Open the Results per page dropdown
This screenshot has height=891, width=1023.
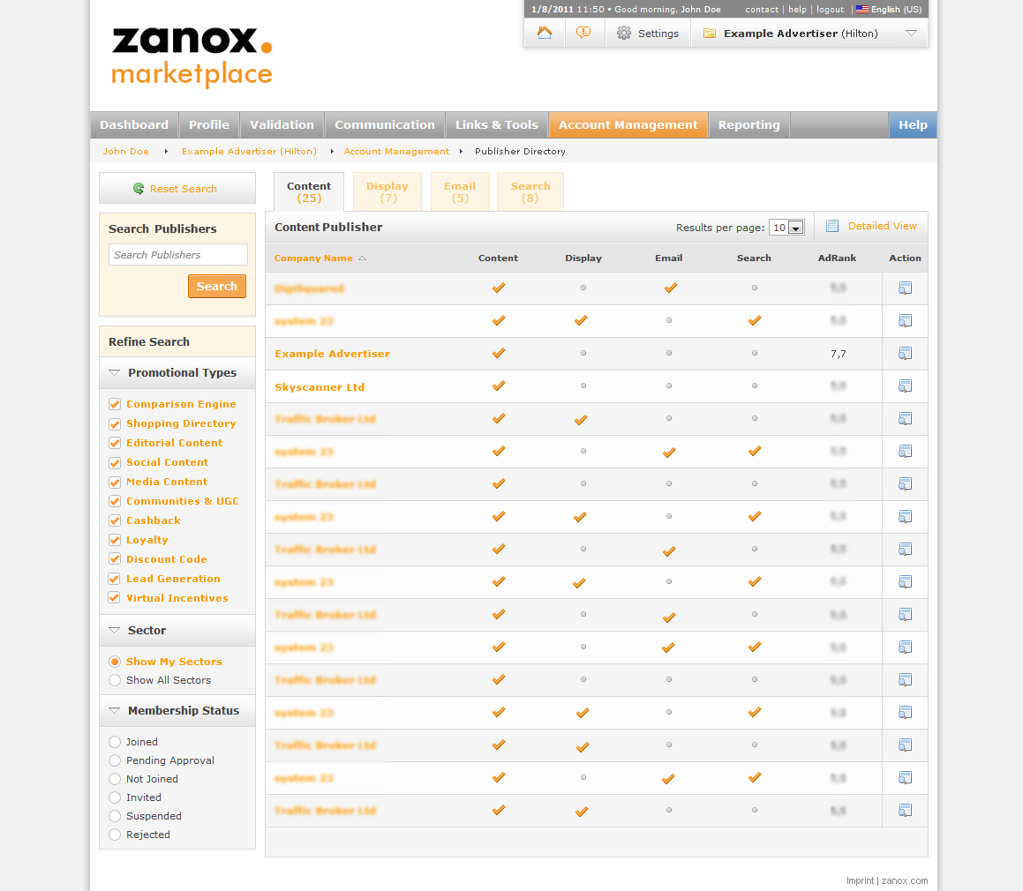tap(786, 228)
